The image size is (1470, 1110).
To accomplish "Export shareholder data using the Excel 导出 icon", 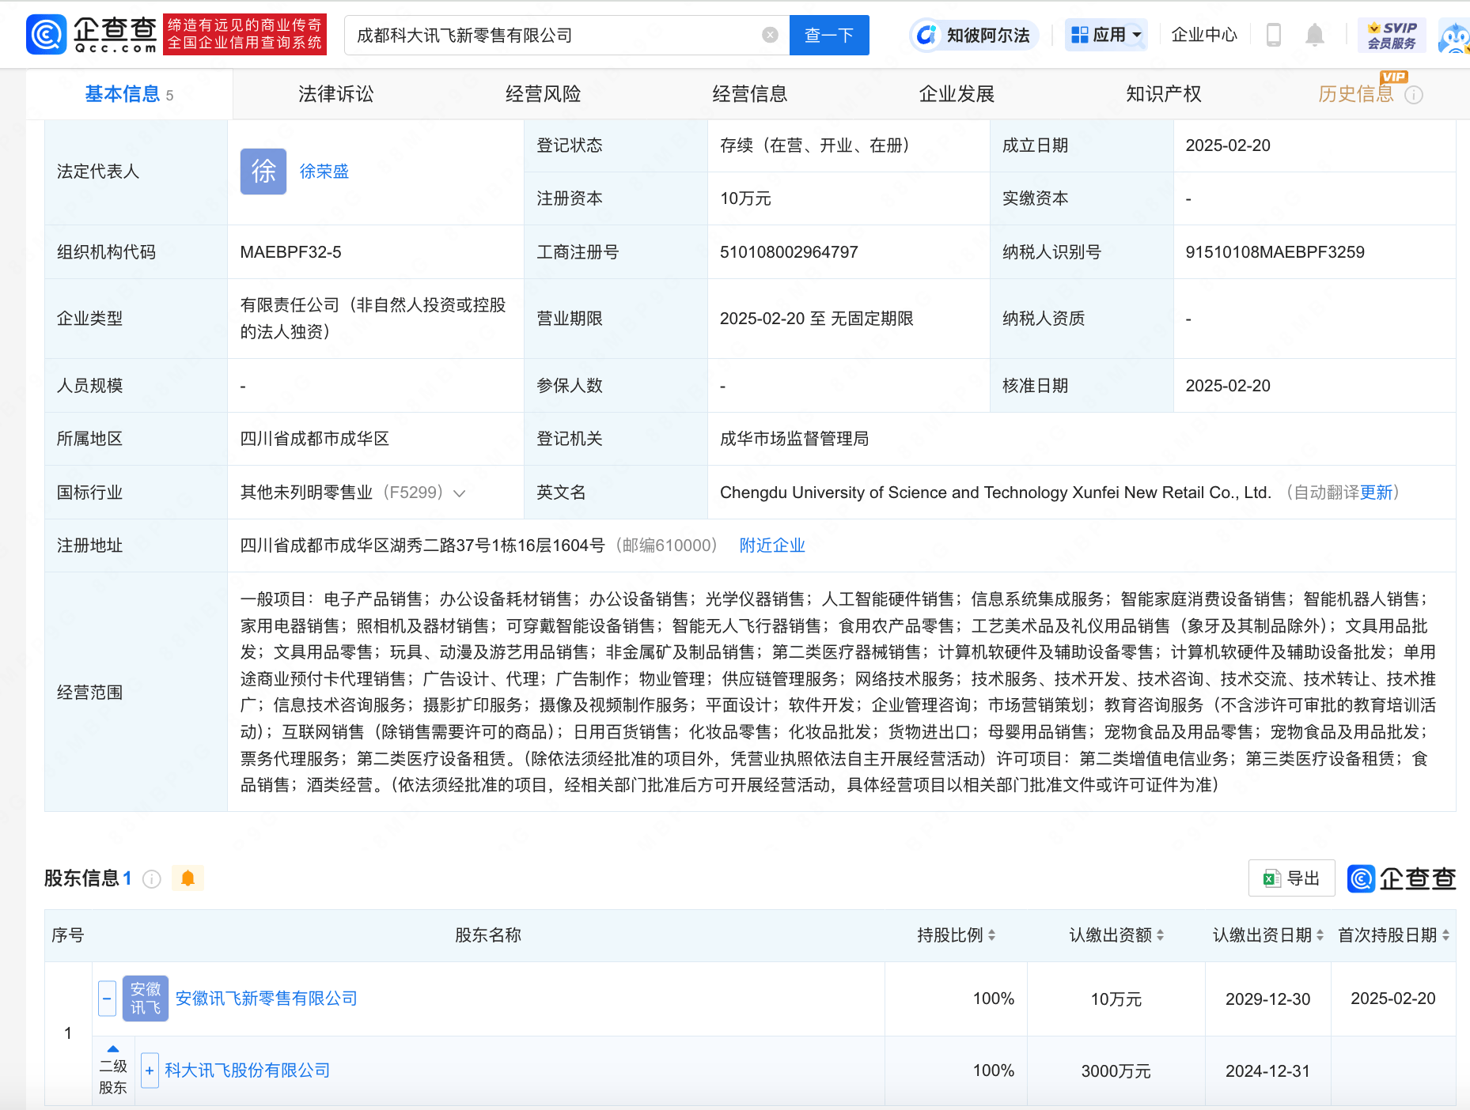I will coord(1290,878).
